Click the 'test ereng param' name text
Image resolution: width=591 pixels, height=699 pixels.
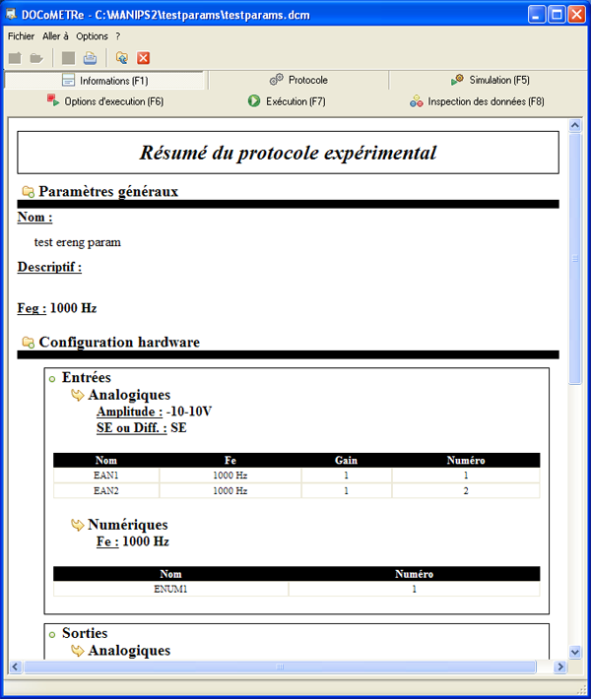pos(78,242)
